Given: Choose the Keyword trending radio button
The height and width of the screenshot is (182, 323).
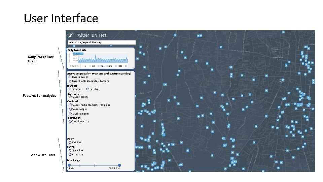Looking at the screenshot, I should [x=70, y=89].
